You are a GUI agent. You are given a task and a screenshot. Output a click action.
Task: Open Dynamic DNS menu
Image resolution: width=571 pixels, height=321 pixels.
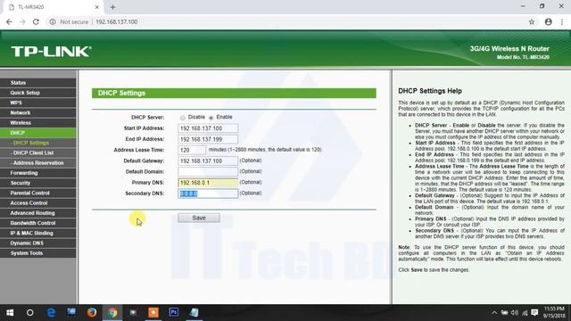pyautogui.click(x=38, y=243)
